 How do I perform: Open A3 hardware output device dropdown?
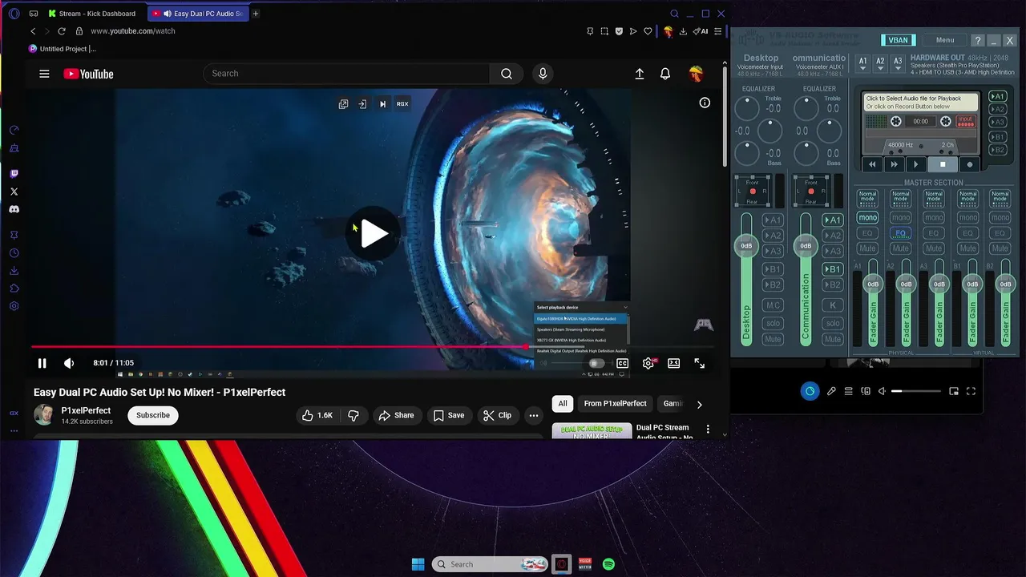click(898, 64)
